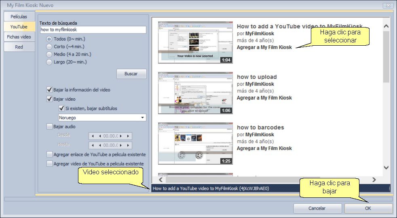Click the Hasta time field value
This screenshot has width=397, height=218.
110,145
